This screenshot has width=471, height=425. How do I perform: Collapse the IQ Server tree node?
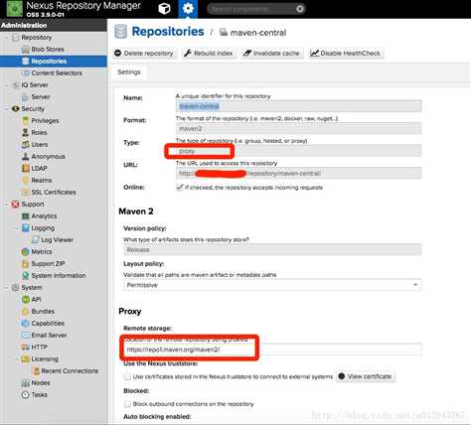pyautogui.click(x=6, y=85)
